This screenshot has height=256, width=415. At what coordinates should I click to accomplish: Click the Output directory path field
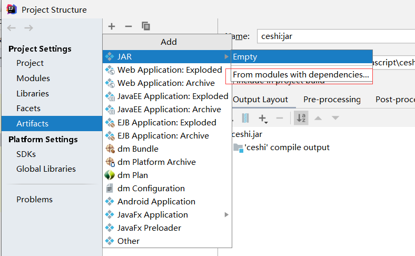pyautogui.click(x=393, y=63)
